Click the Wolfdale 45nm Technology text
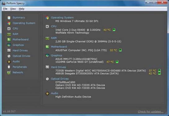 pyautogui.click(x=72, y=33)
